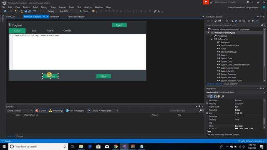Viewport: 267px width, 150px height.
Task: Click the Windows Start button
Action: coord(4,146)
